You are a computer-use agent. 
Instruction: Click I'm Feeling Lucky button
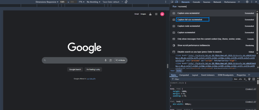tap(93, 69)
